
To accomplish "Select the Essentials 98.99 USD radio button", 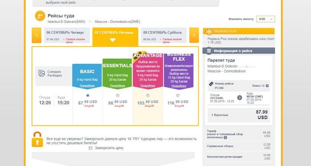I will (118, 96).
